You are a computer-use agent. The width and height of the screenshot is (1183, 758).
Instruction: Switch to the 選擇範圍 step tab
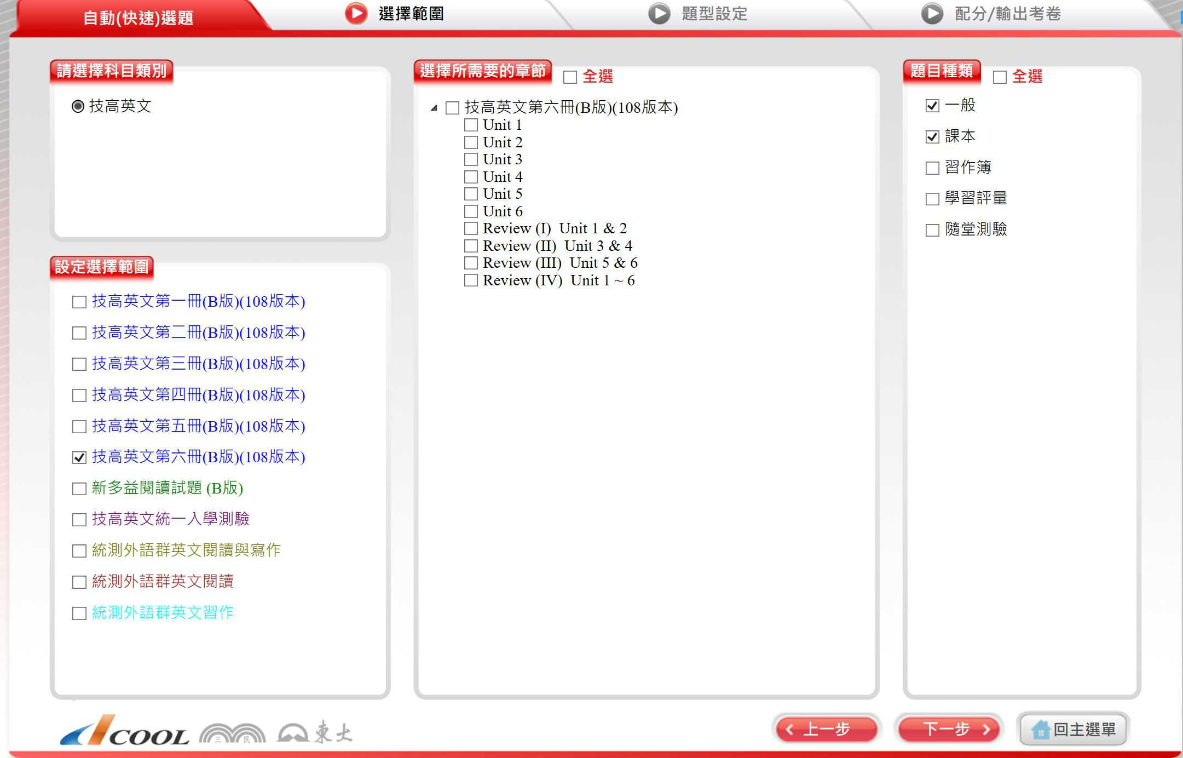tap(411, 14)
